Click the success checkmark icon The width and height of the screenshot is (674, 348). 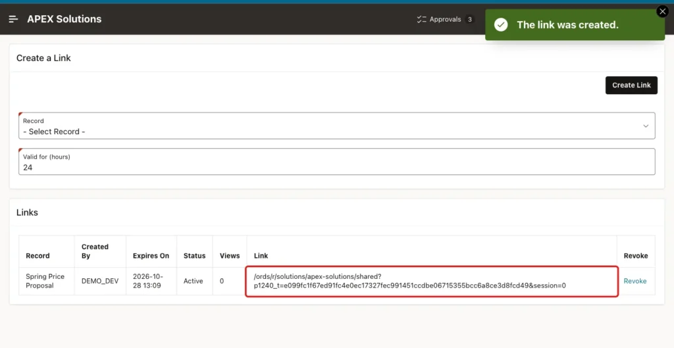point(501,25)
